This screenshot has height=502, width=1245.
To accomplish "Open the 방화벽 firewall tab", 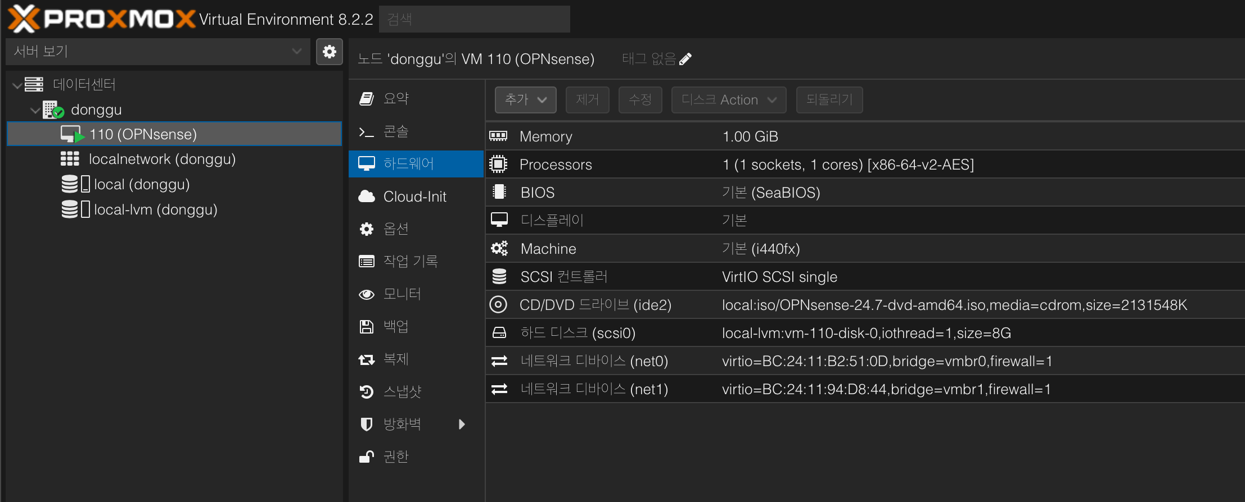I will (x=416, y=424).
